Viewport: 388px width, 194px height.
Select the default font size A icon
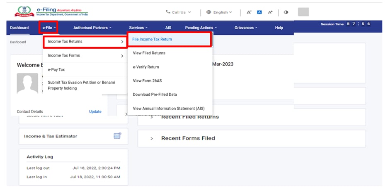259,12
